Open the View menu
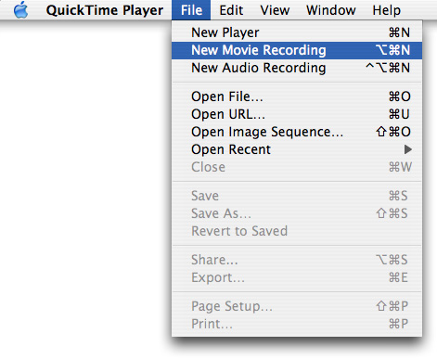This screenshot has width=437, height=359. tap(275, 10)
